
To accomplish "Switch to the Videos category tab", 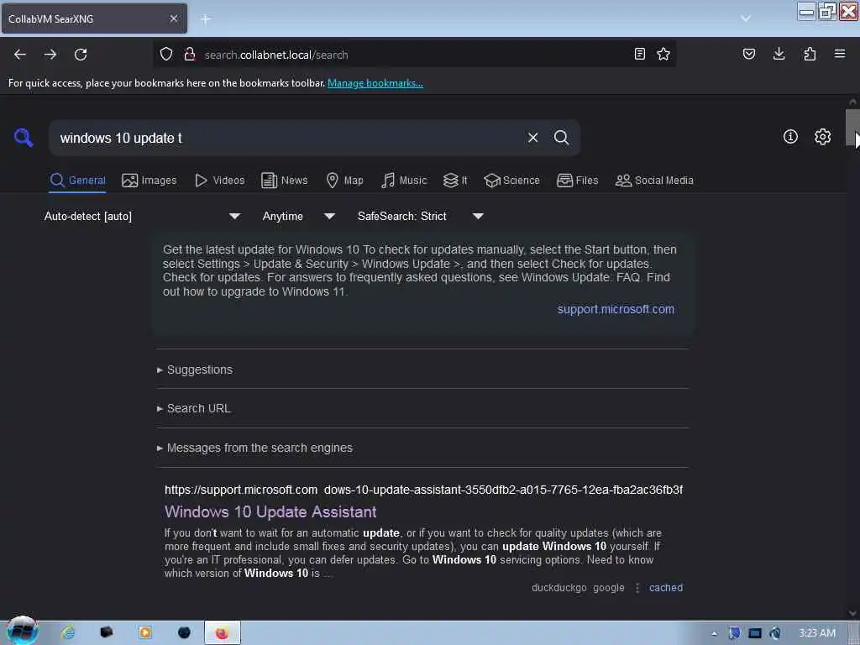I will tap(220, 181).
